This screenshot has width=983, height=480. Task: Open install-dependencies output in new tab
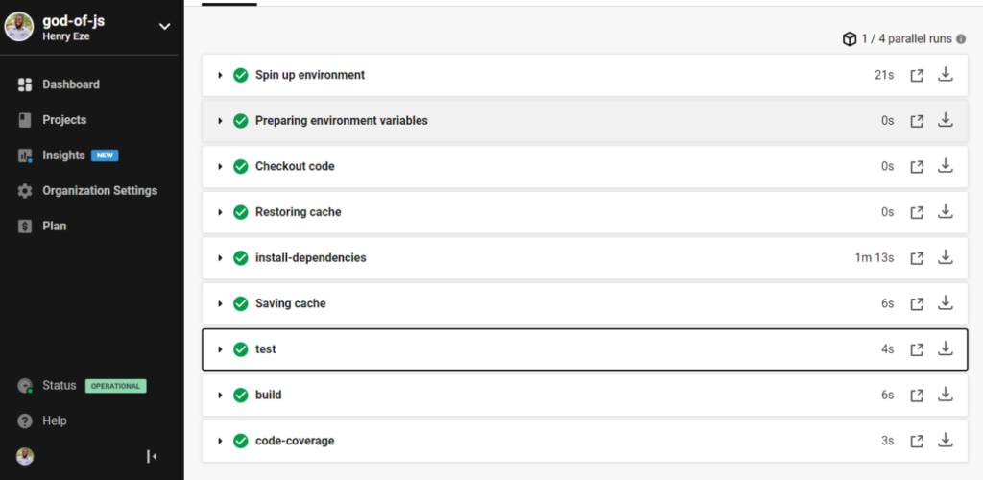pos(917,258)
